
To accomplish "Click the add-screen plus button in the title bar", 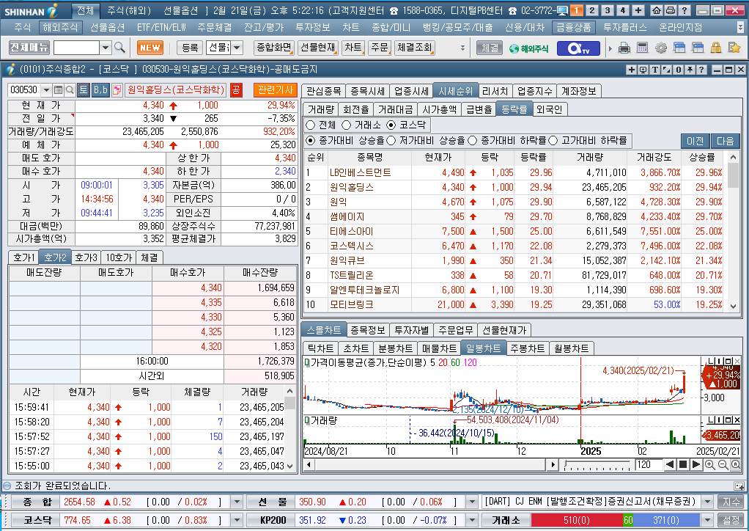I will coord(638,10).
